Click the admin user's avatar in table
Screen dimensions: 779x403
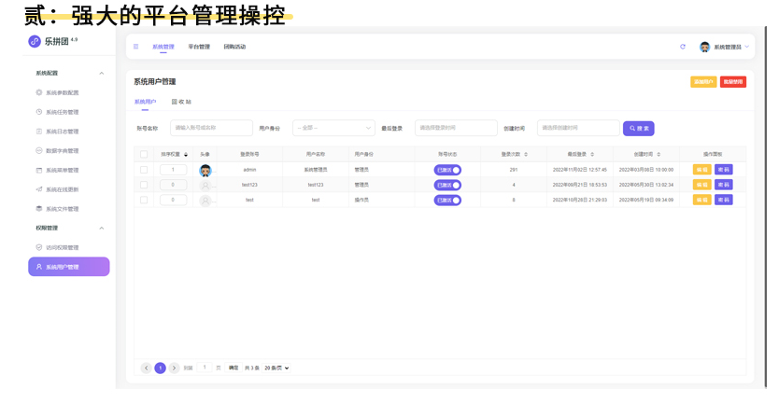point(205,170)
